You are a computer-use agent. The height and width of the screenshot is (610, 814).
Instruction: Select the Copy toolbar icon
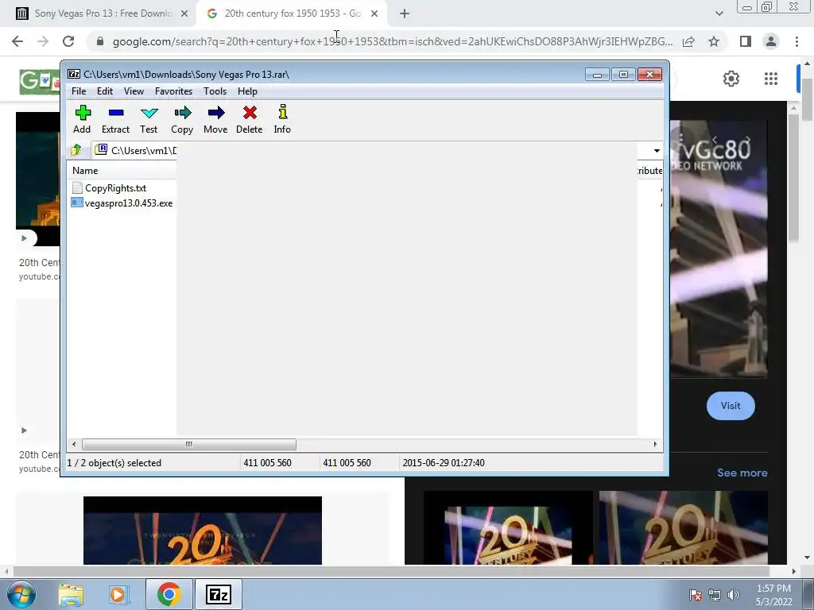(x=182, y=120)
